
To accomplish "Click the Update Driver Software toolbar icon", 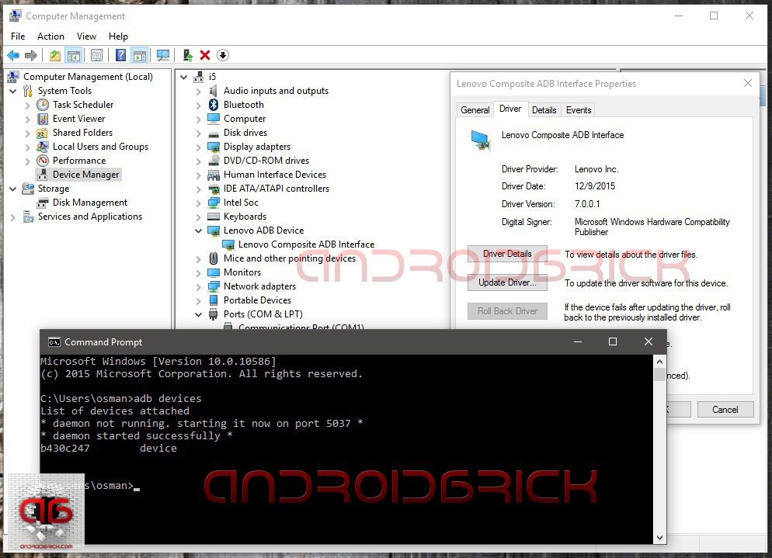I will [188, 55].
